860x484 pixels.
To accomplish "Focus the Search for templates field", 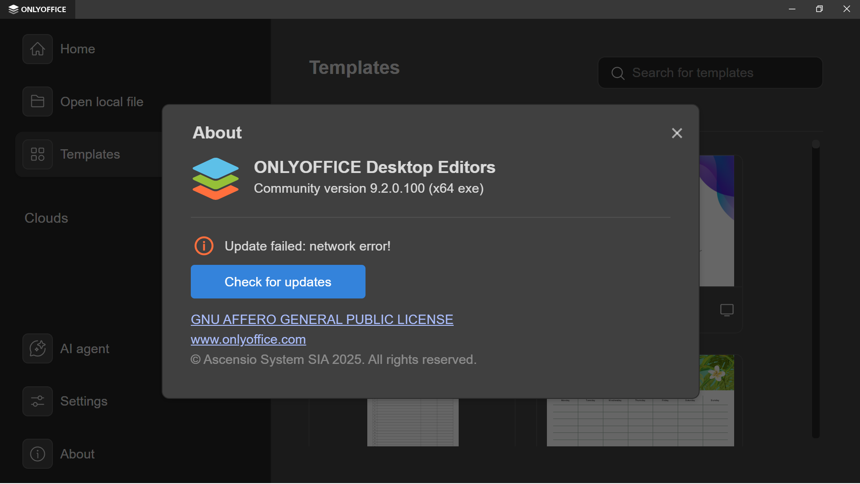I will point(717,73).
